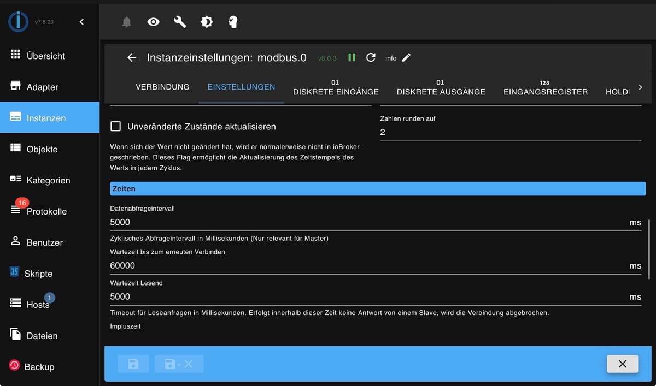Click the info log level label
The image size is (656, 386).
391,58
